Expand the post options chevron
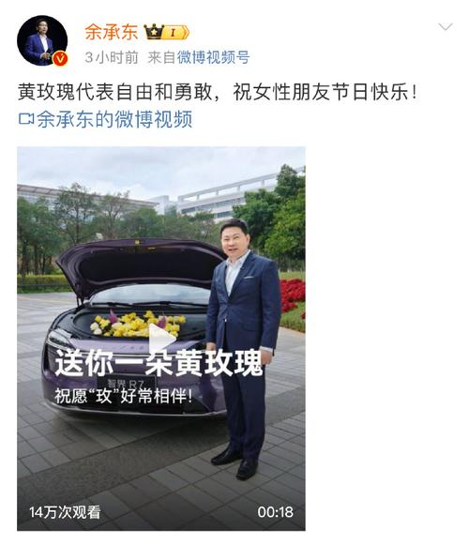The width and height of the screenshot is (469, 545). coord(445,27)
